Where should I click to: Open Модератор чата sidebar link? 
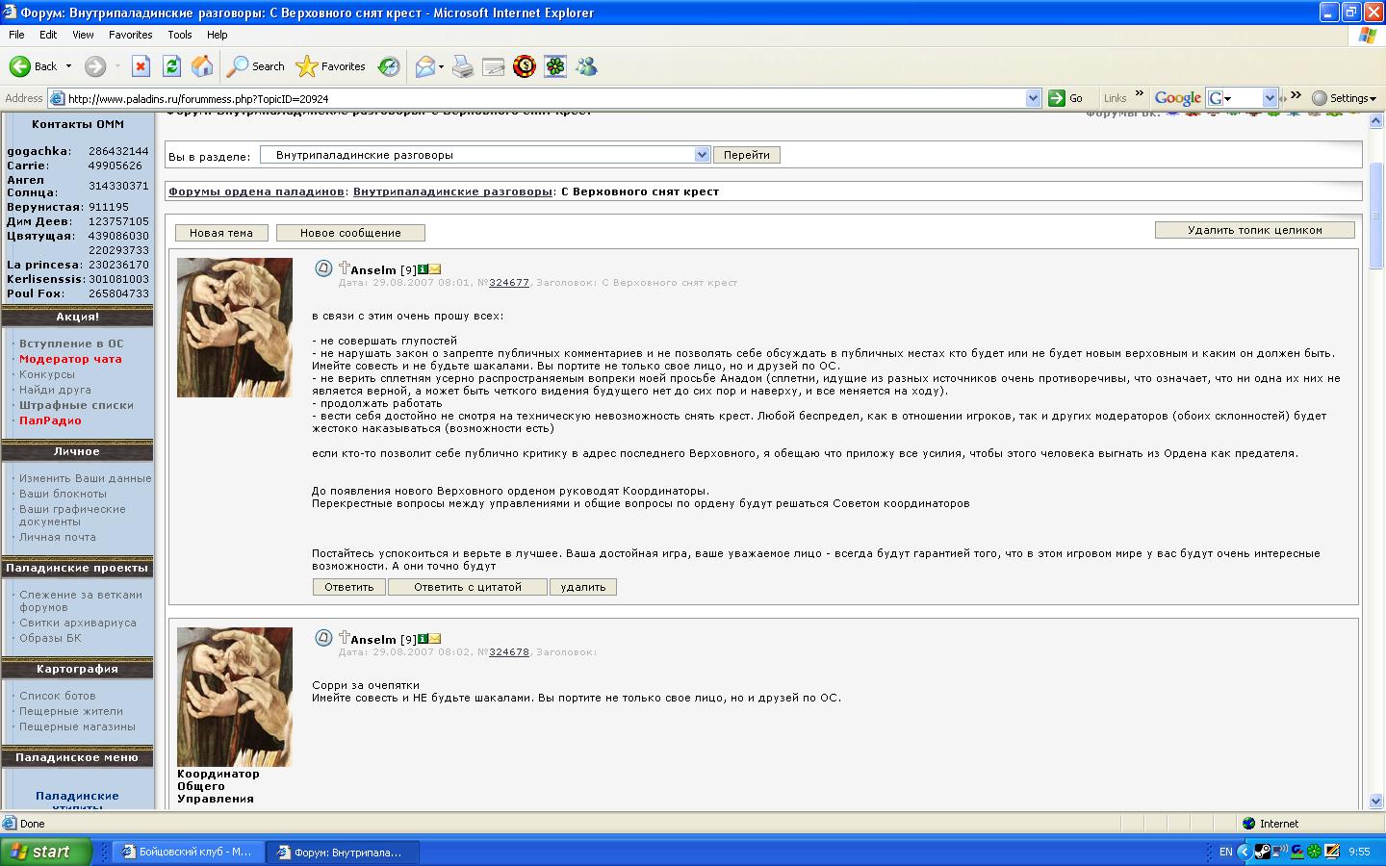pos(70,359)
